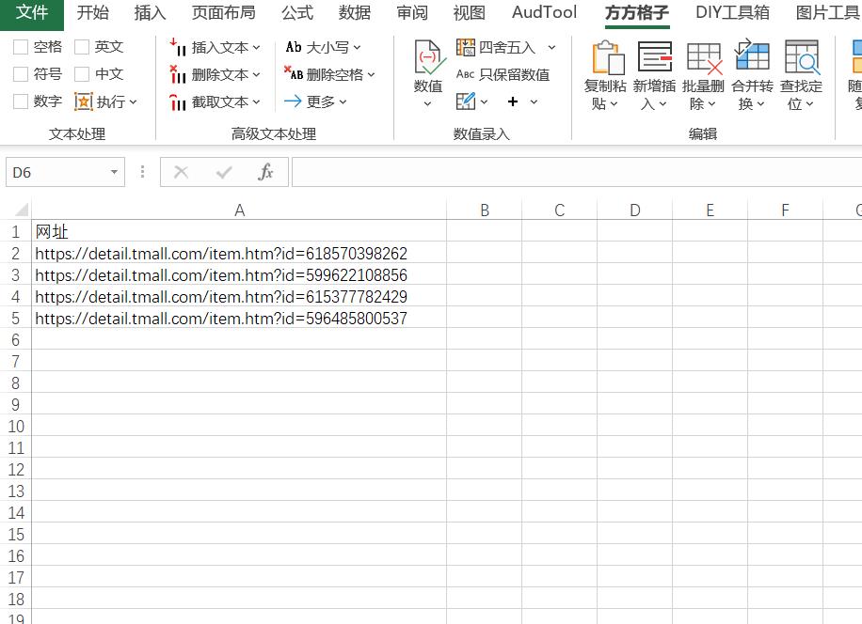Switch to the 公式 Formulas tab
The image size is (862, 624).
coord(297,12)
